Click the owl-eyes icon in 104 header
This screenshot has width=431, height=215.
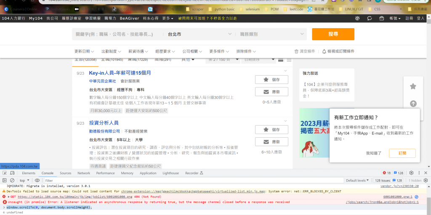357,18
